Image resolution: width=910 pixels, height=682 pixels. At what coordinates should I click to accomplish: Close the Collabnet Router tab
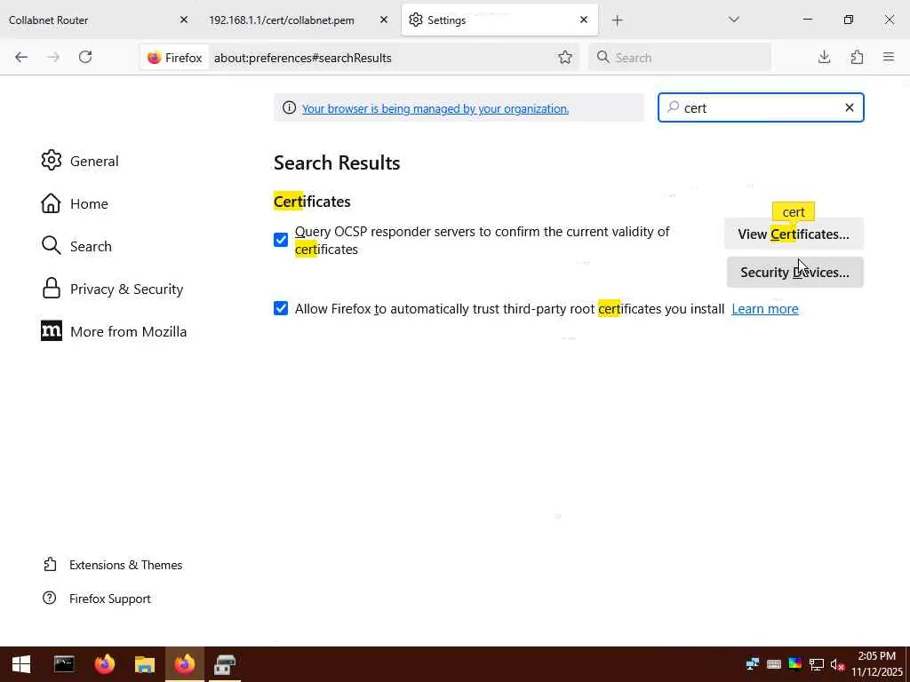point(184,20)
